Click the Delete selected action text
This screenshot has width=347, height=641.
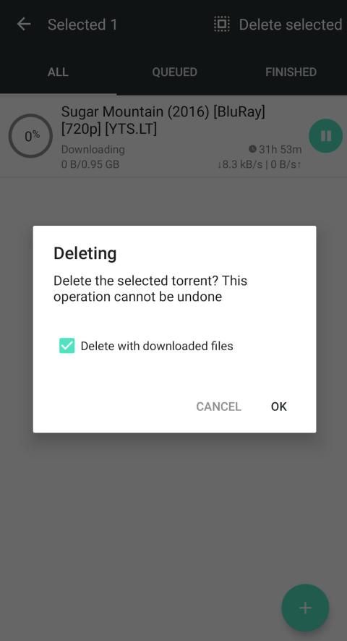click(290, 25)
